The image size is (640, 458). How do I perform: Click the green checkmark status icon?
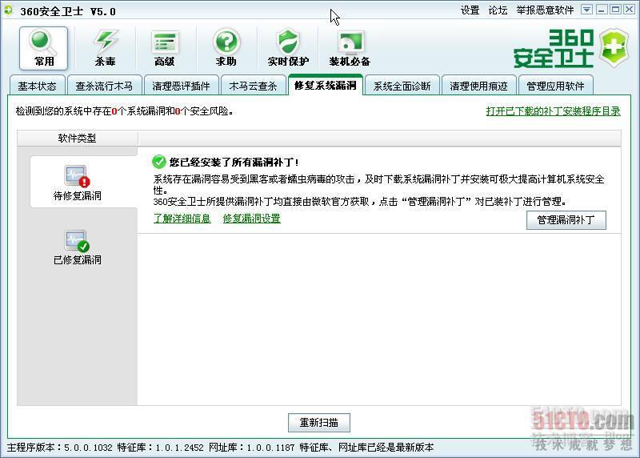pos(158,162)
